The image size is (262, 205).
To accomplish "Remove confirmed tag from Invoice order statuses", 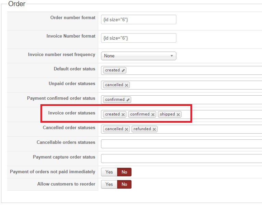I will (x=153, y=114).
